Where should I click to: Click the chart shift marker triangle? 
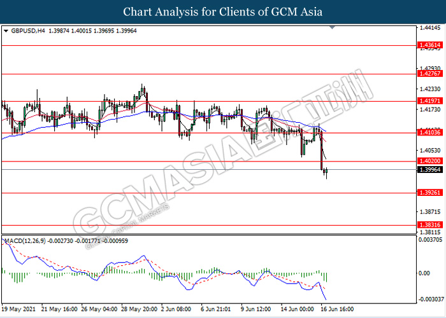[332, 27]
